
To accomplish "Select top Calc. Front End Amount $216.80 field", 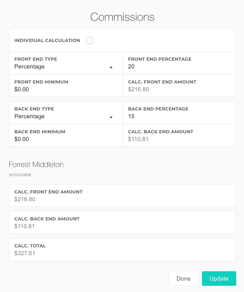I will 179,89.
